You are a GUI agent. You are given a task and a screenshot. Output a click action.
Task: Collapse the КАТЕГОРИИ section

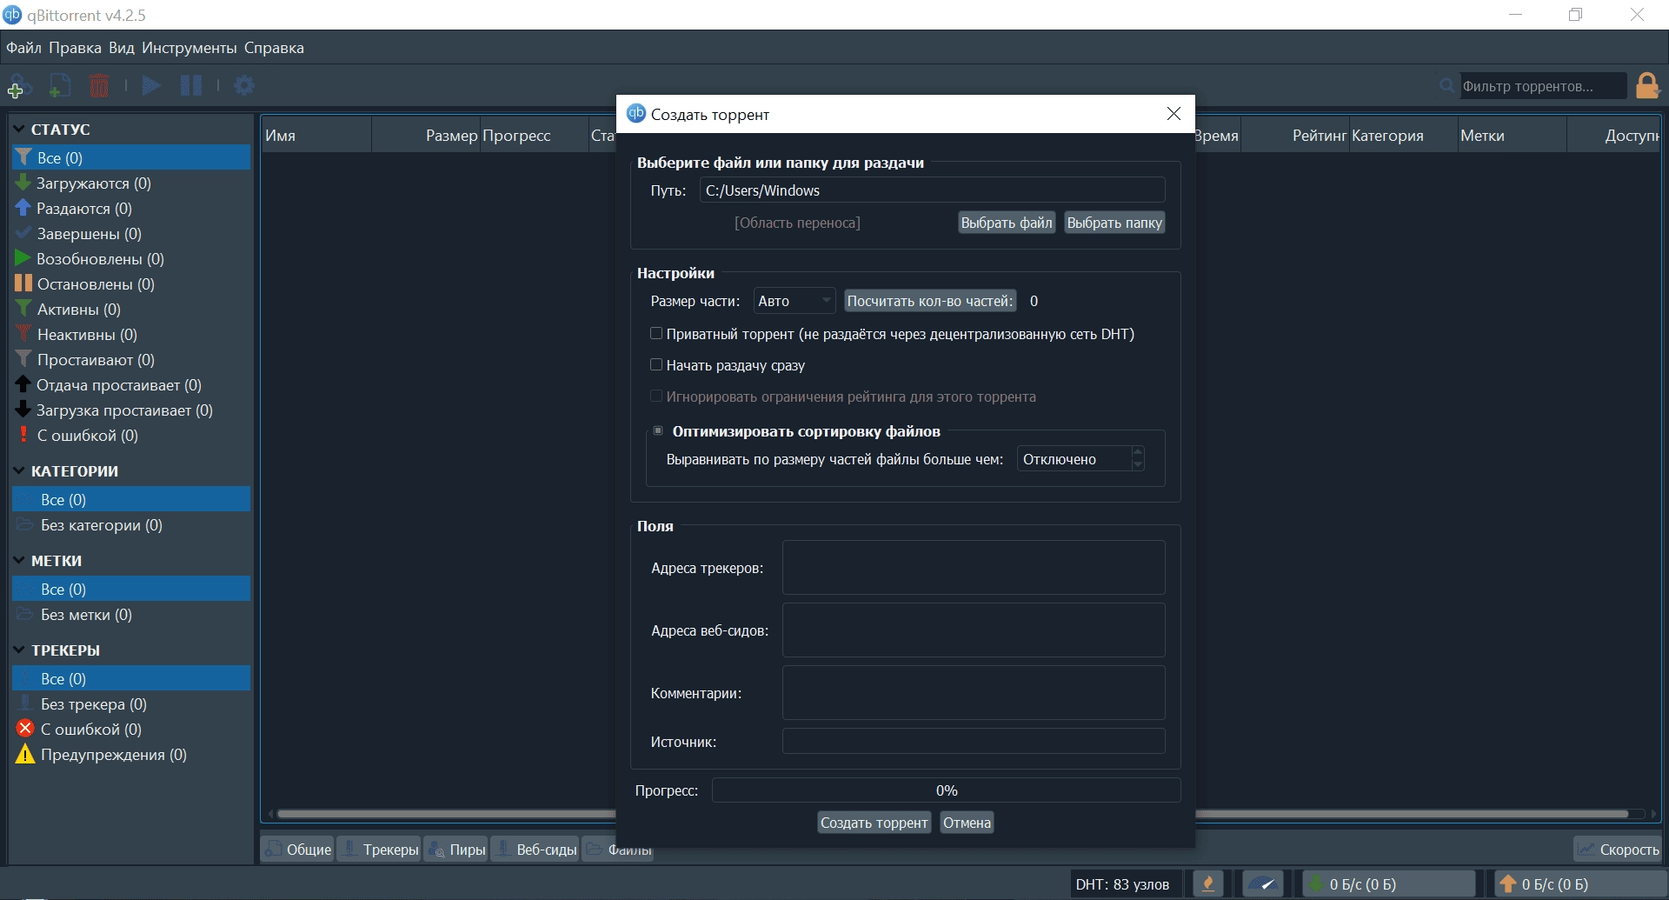(x=19, y=471)
